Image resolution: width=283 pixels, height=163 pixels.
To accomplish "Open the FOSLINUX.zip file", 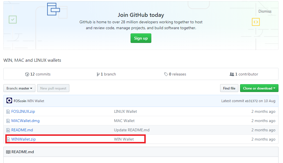I will click(23, 111).
